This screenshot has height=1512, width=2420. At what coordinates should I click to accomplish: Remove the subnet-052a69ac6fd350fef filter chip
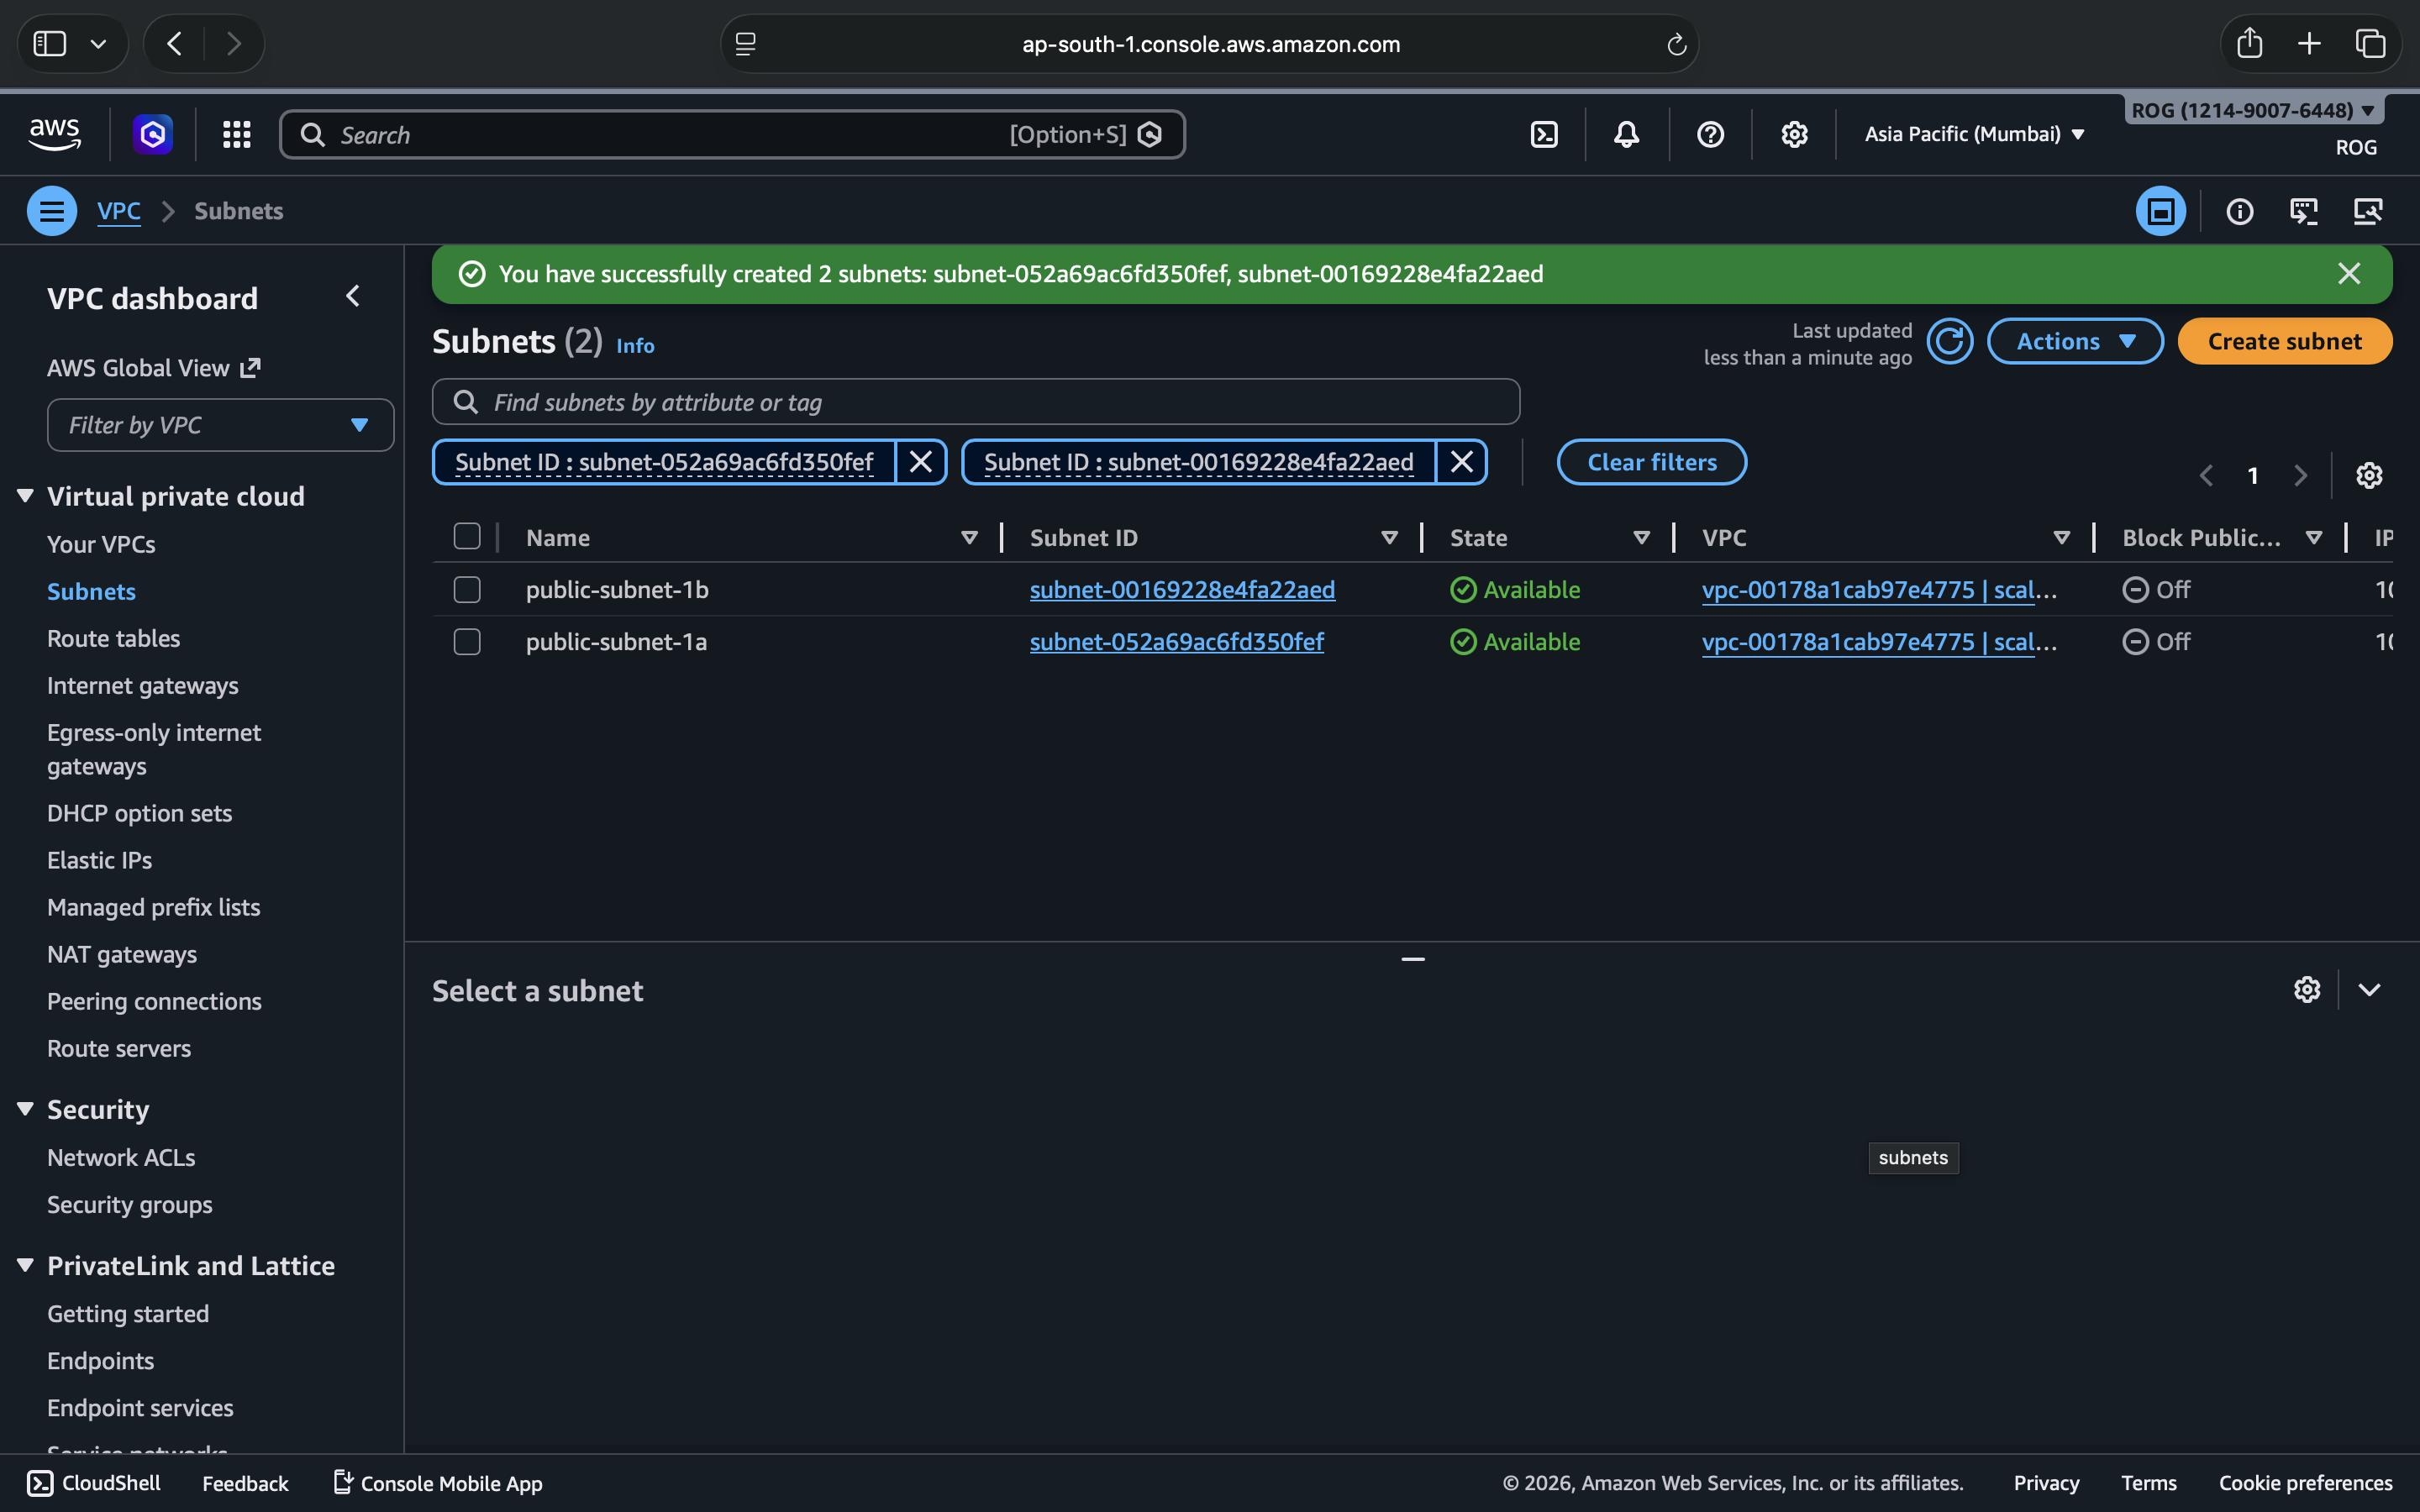pyautogui.click(x=920, y=462)
